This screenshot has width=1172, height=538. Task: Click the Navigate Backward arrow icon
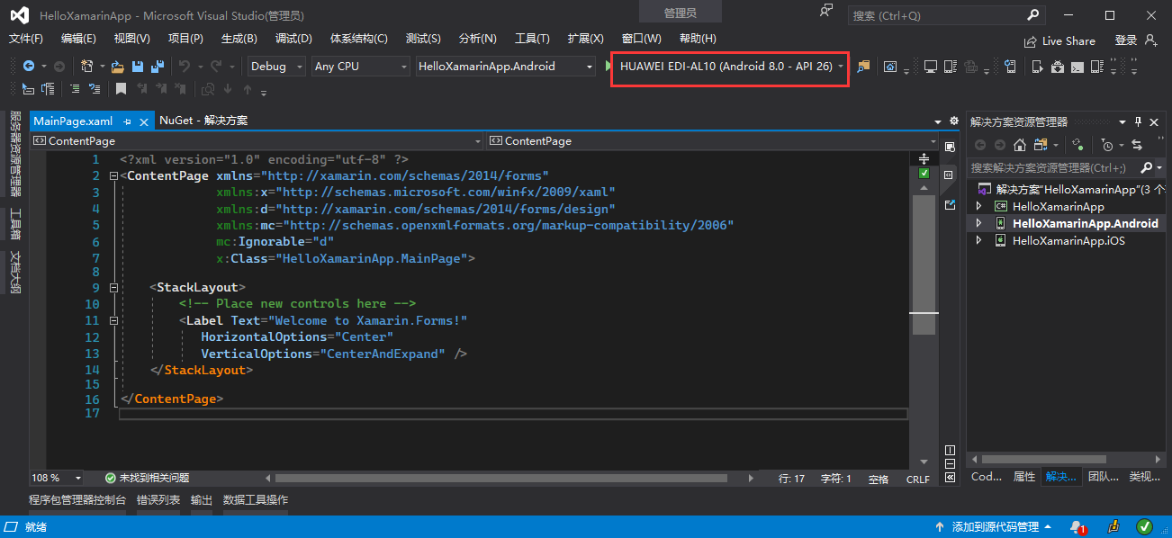coord(29,67)
